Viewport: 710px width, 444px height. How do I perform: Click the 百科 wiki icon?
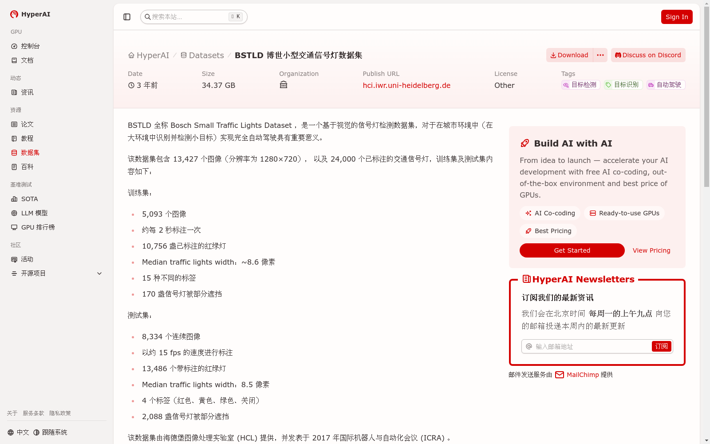pos(14,167)
